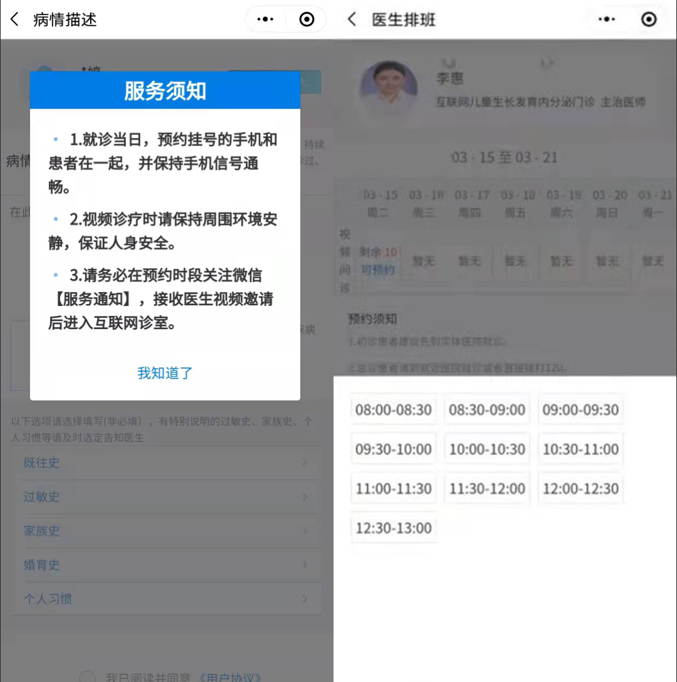The height and width of the screenshot is (682, 677).
Task: Select 03-15 周二 可预约 slot
Action: coord(378,261)
